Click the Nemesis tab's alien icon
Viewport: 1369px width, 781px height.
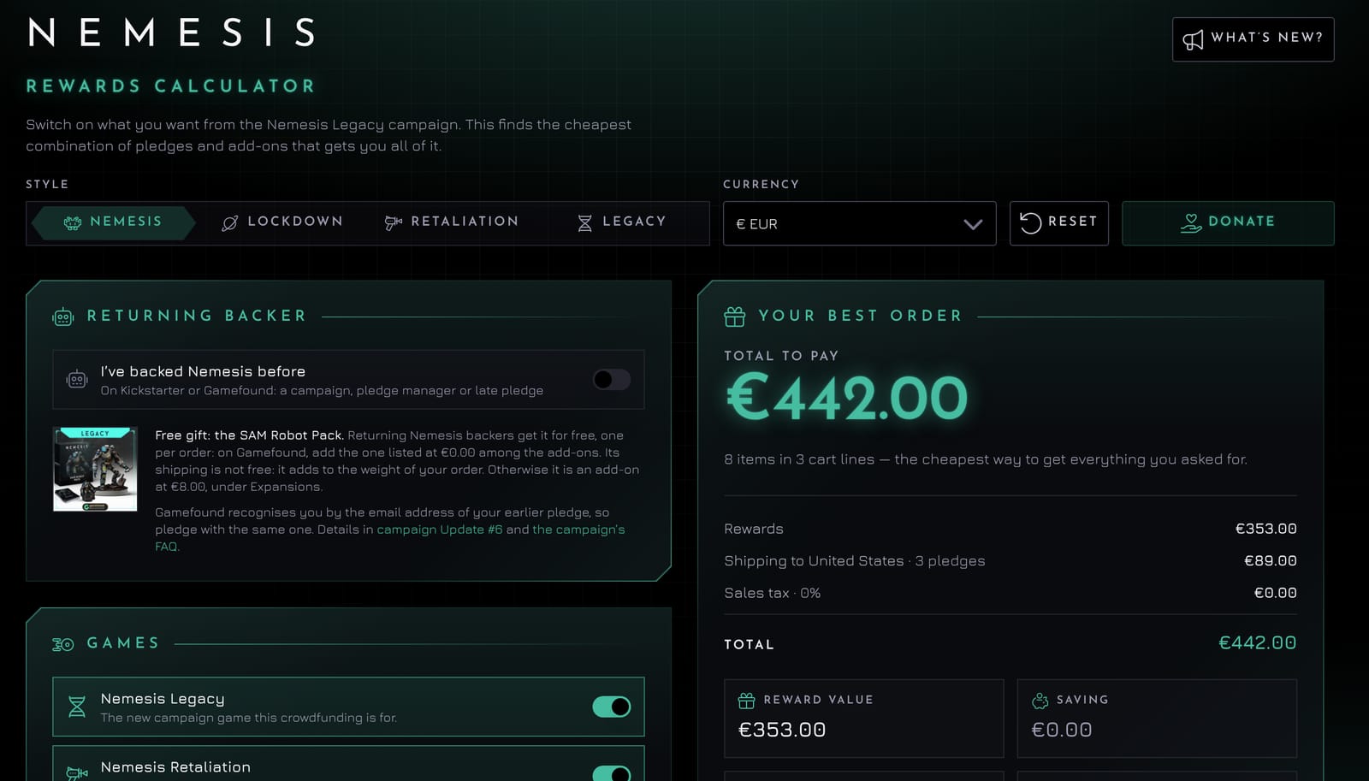click(73, 222)
